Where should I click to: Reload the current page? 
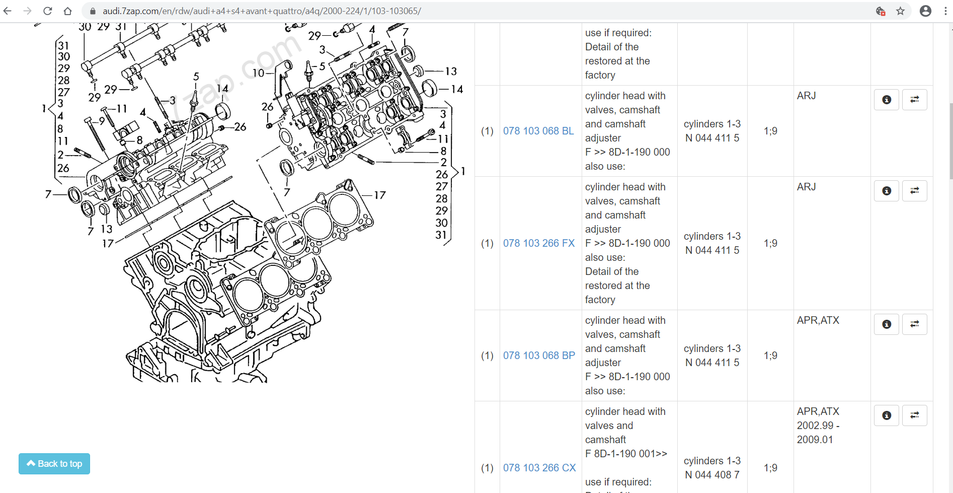pos(48,11)
